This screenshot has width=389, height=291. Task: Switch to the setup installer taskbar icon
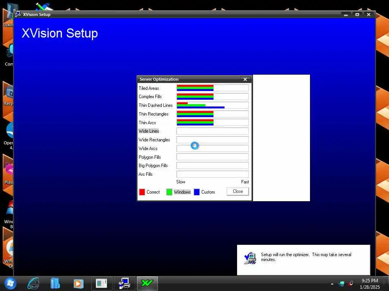click(x=125, y=283)
